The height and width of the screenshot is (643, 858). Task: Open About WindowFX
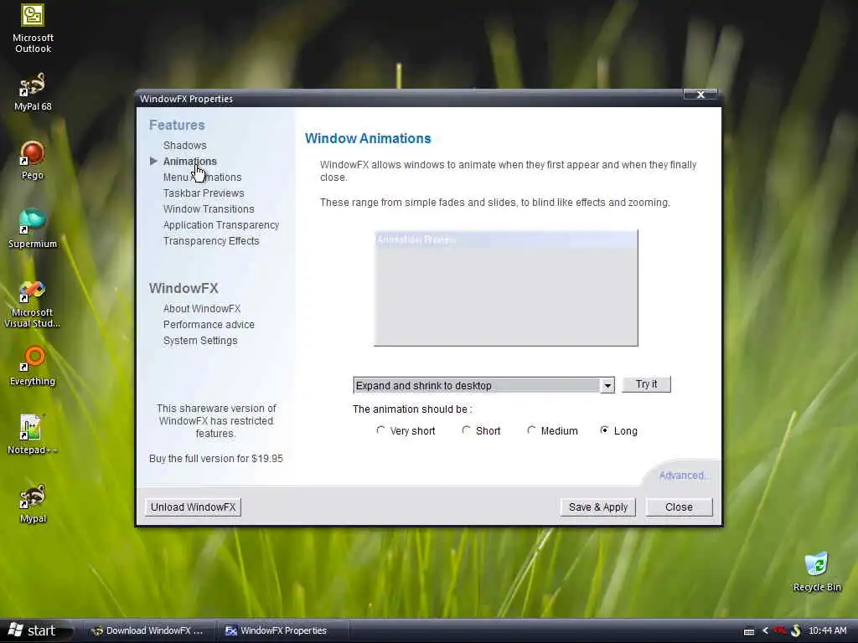[202, 308]
